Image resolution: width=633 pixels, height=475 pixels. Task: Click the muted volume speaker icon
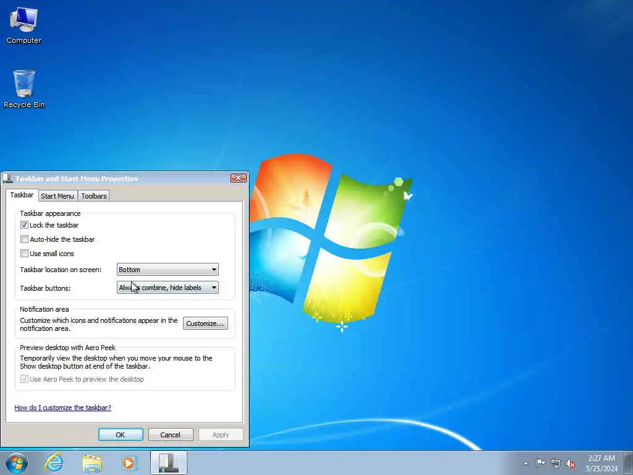pos(571,464)
